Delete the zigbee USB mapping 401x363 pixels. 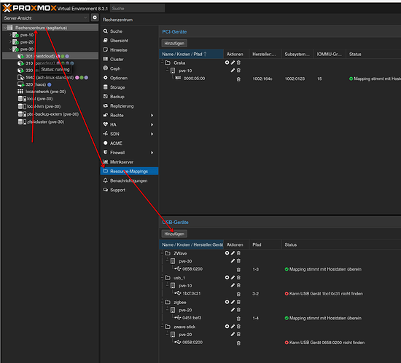tap(238, 302)
